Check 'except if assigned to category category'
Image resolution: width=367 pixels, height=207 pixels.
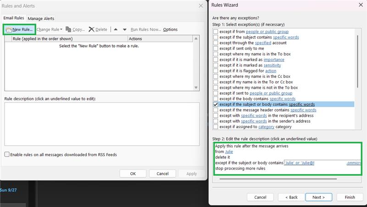tap(216, 127)
